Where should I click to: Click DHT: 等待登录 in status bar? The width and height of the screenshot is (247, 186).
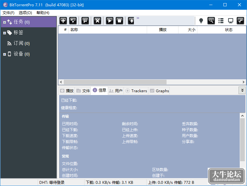pos(52,182)
